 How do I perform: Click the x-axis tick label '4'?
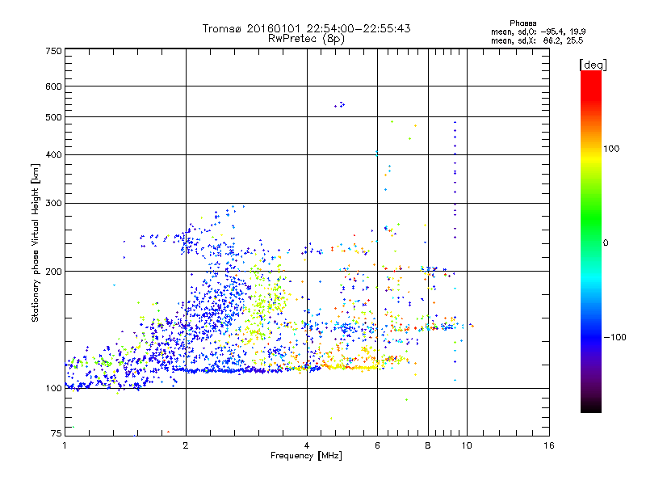pos(307,445)
